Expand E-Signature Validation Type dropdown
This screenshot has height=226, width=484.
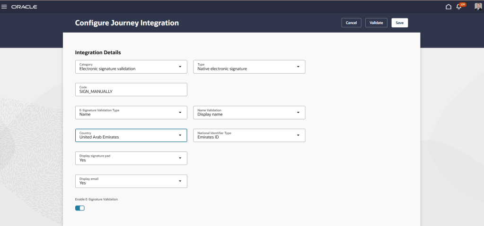[180, 112]
